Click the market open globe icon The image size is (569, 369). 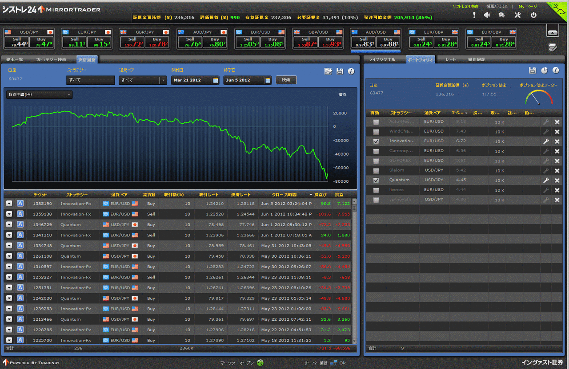click(x=260, y=362)
